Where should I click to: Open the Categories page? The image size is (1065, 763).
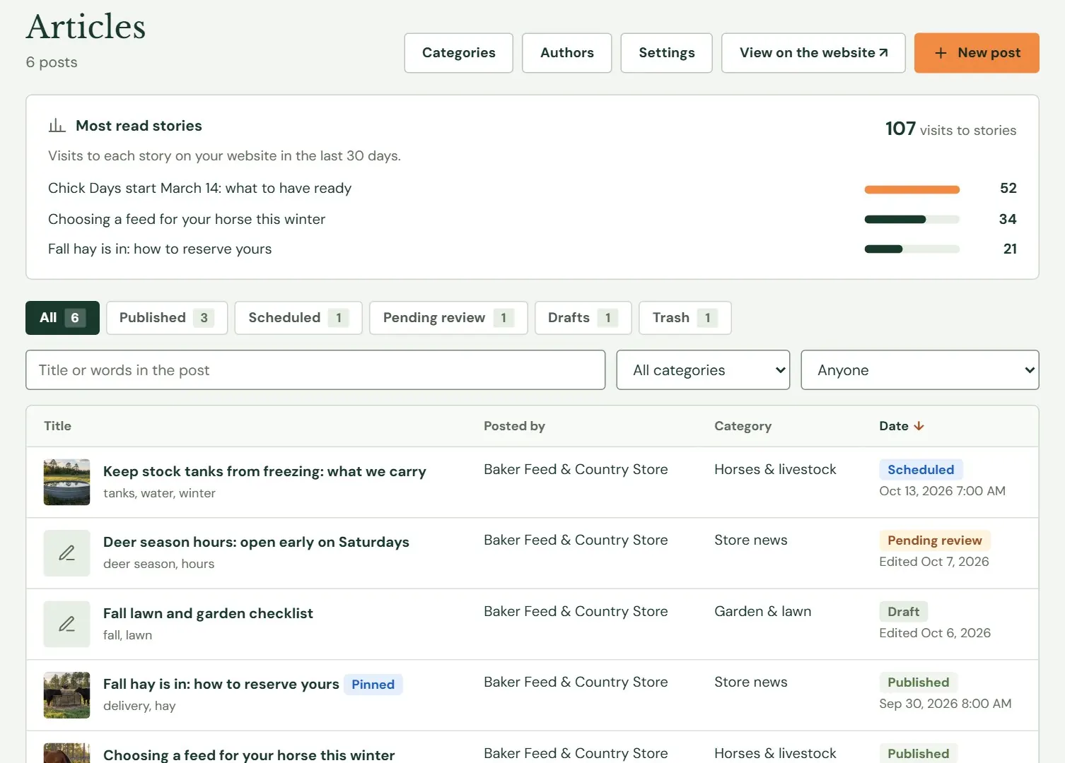coord(459,53)
